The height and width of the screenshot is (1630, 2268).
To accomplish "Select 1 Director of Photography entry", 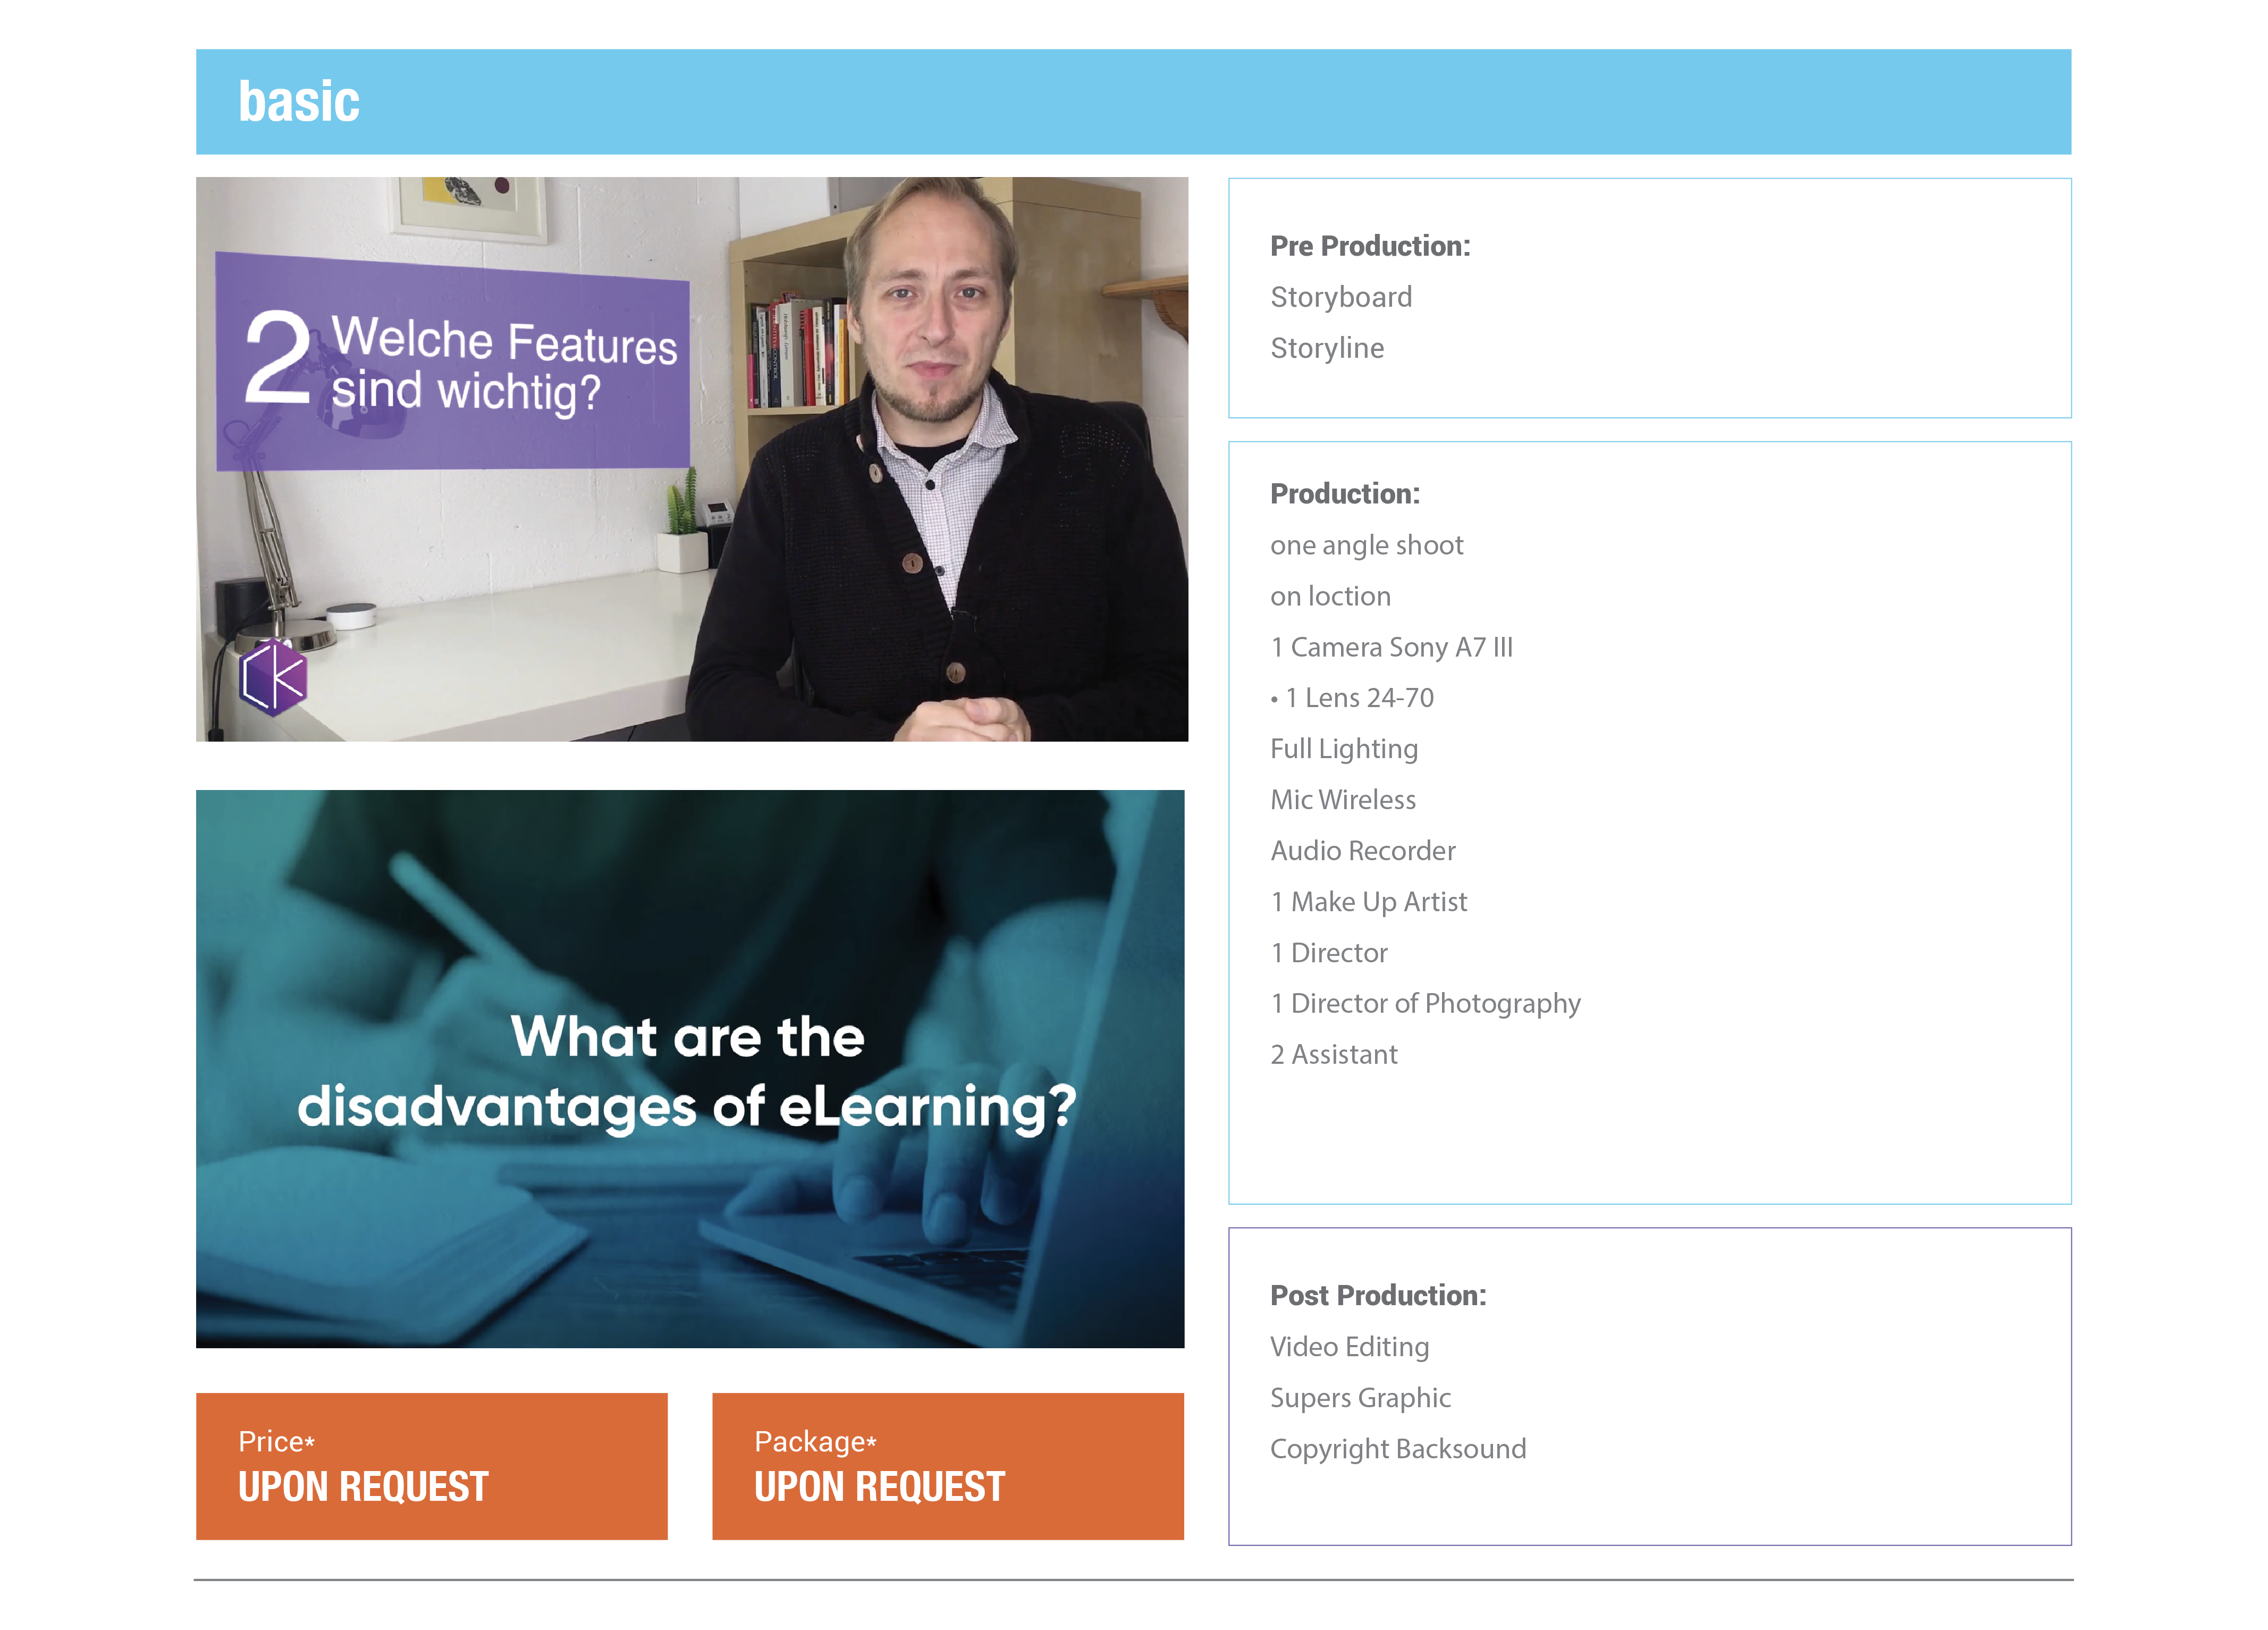I will (1425, 1004).
